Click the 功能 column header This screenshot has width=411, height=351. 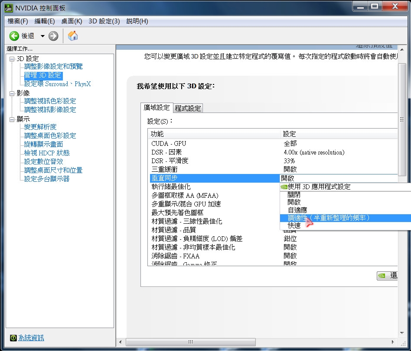click(x=214, y=134)
